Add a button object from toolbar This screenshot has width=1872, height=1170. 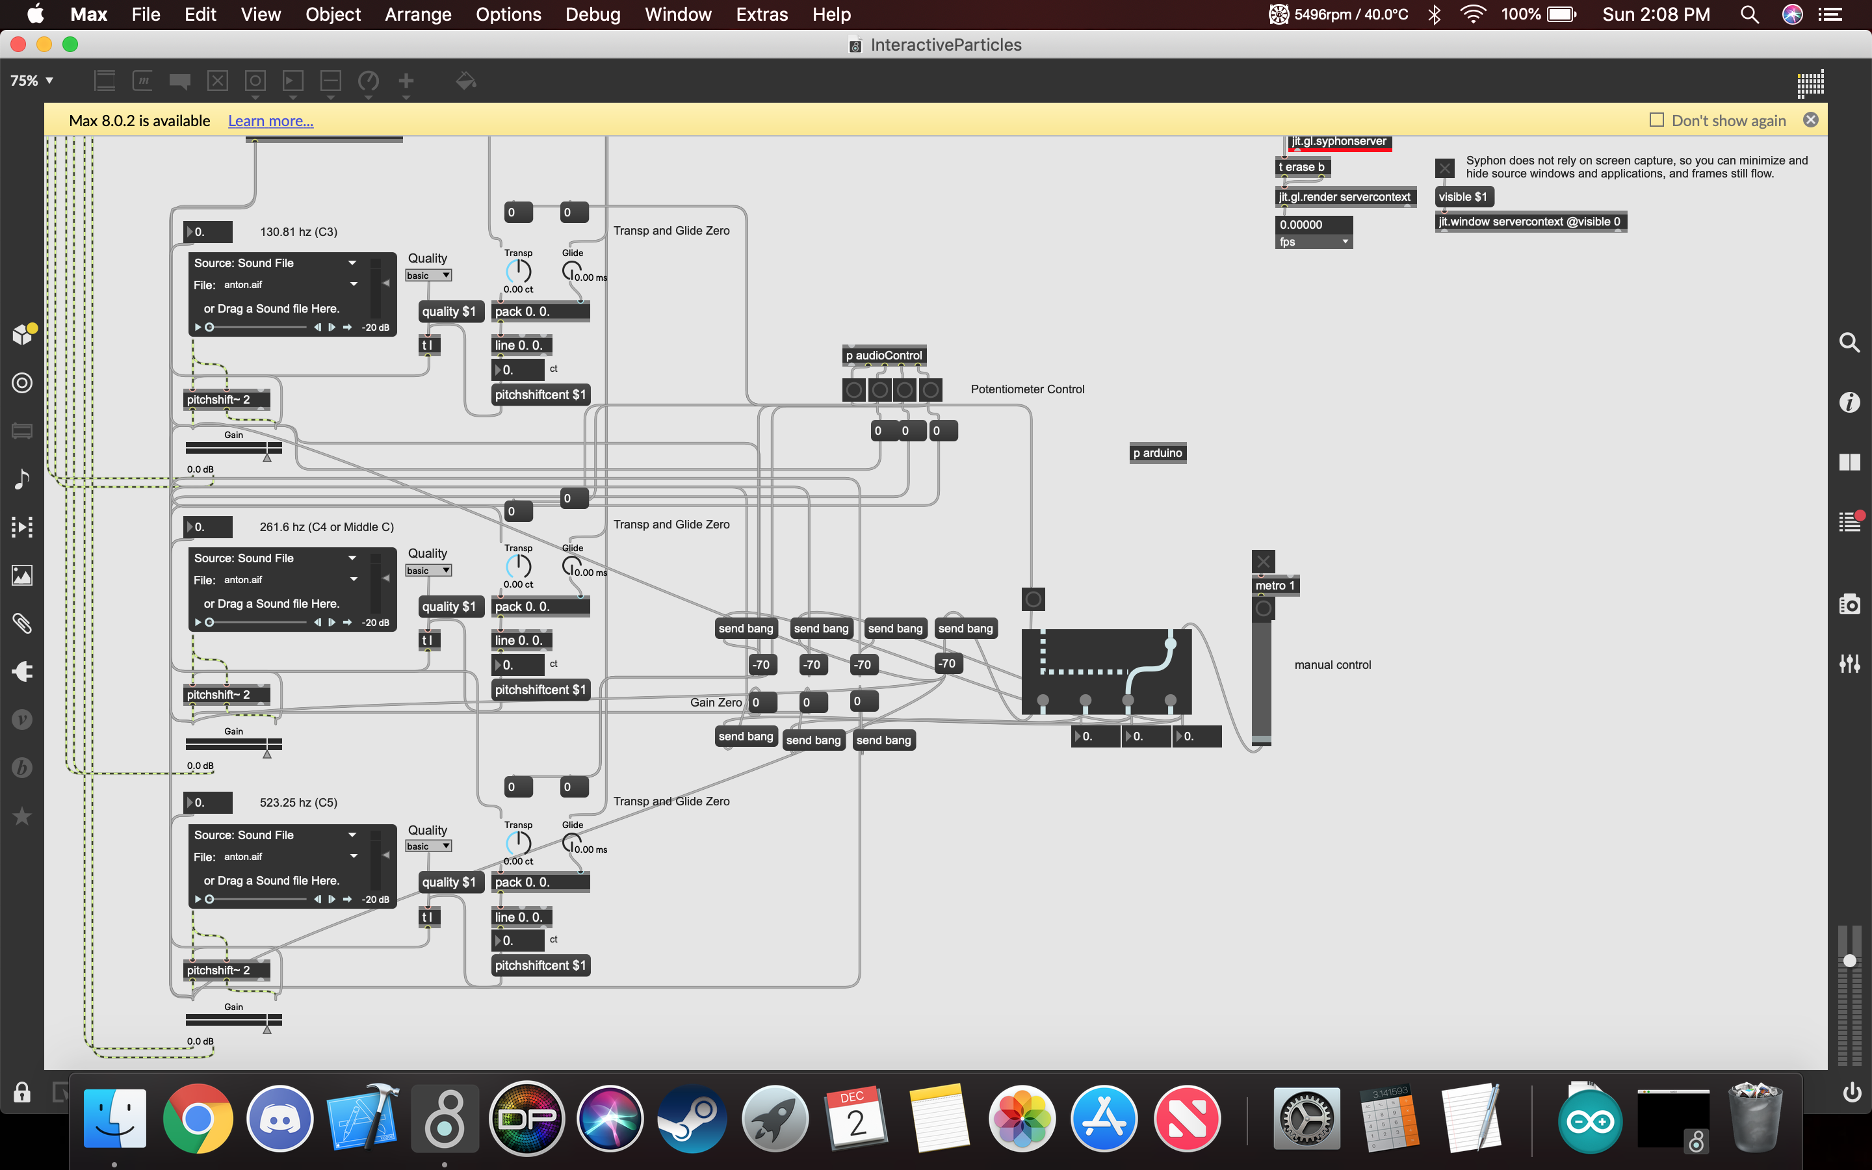255,81
